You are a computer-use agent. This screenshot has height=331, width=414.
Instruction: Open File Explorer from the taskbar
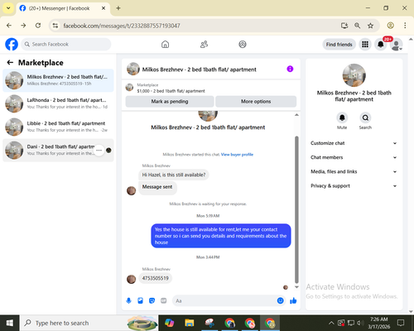pyautogui.click(x=190, y=323)
